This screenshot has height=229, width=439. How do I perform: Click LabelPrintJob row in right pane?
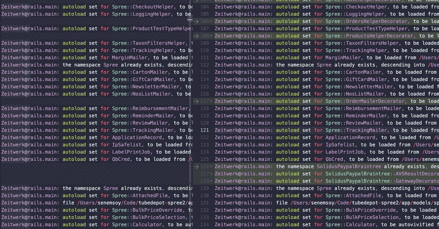327,152
